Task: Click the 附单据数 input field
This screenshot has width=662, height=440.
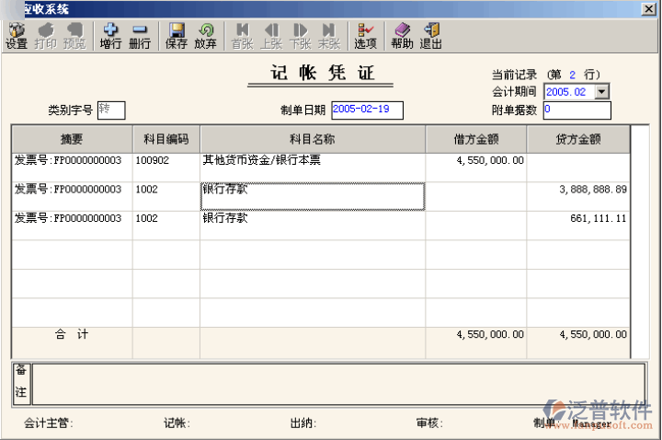Action: 576,110
